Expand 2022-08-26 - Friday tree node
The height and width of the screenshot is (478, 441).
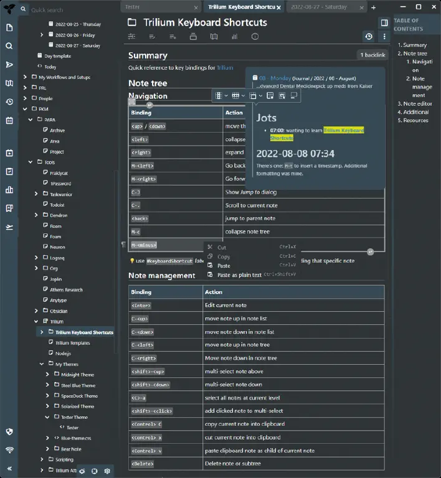click(x=42, y=35)
